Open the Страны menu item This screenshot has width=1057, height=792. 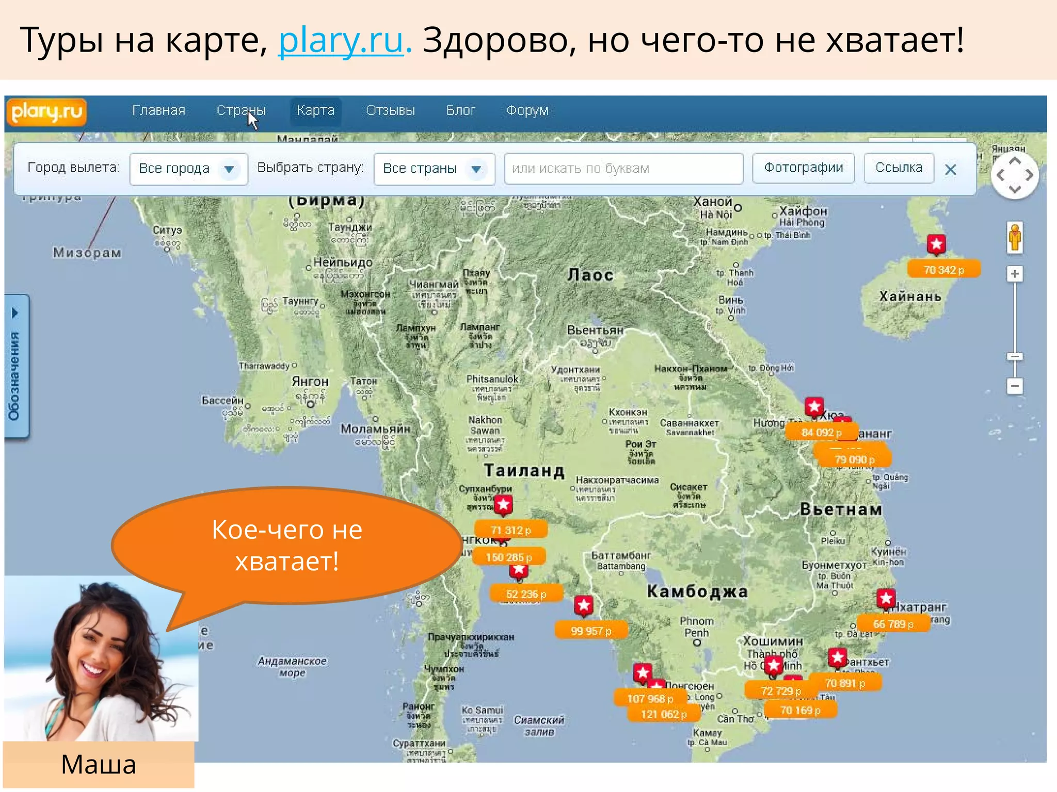click(x=241, y=110)
